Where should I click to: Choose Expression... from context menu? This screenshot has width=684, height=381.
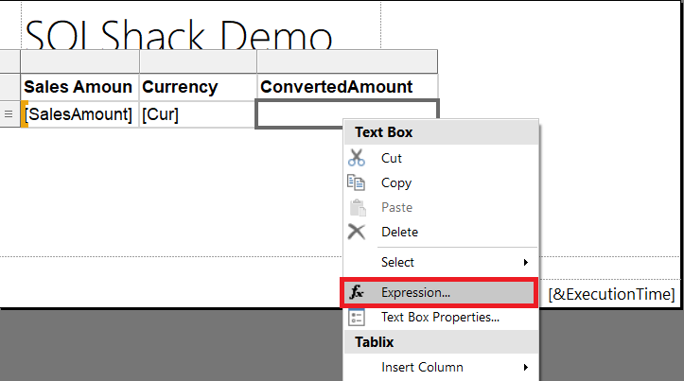[415, 293]
